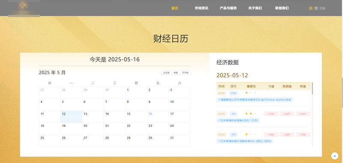This screenshot has height=163, width=343.
Task: Pick May 14 in calendar grid
Action: click(x=114, y=117)
